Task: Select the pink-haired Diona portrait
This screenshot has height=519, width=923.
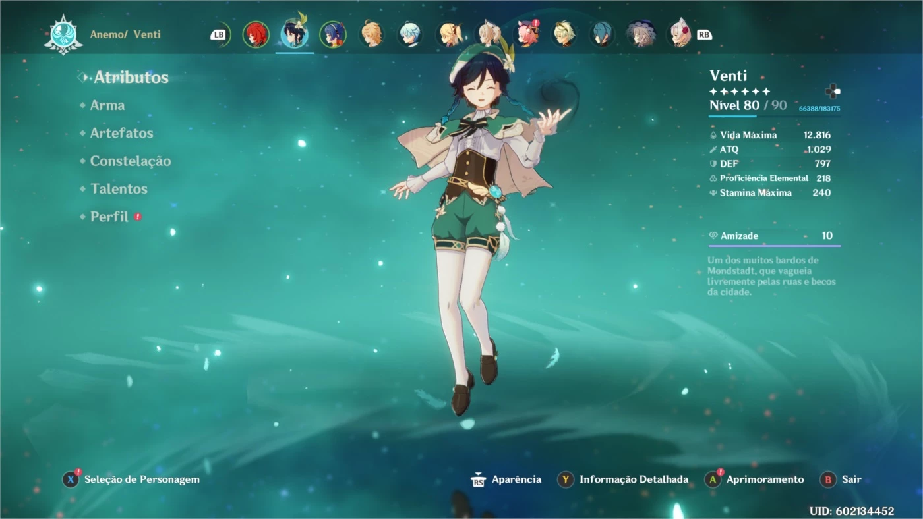Action: pos(525,34)
